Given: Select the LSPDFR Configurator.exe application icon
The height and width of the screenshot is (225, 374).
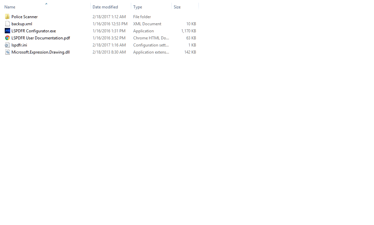Looking at the screenshot, I should pos(7,31).
